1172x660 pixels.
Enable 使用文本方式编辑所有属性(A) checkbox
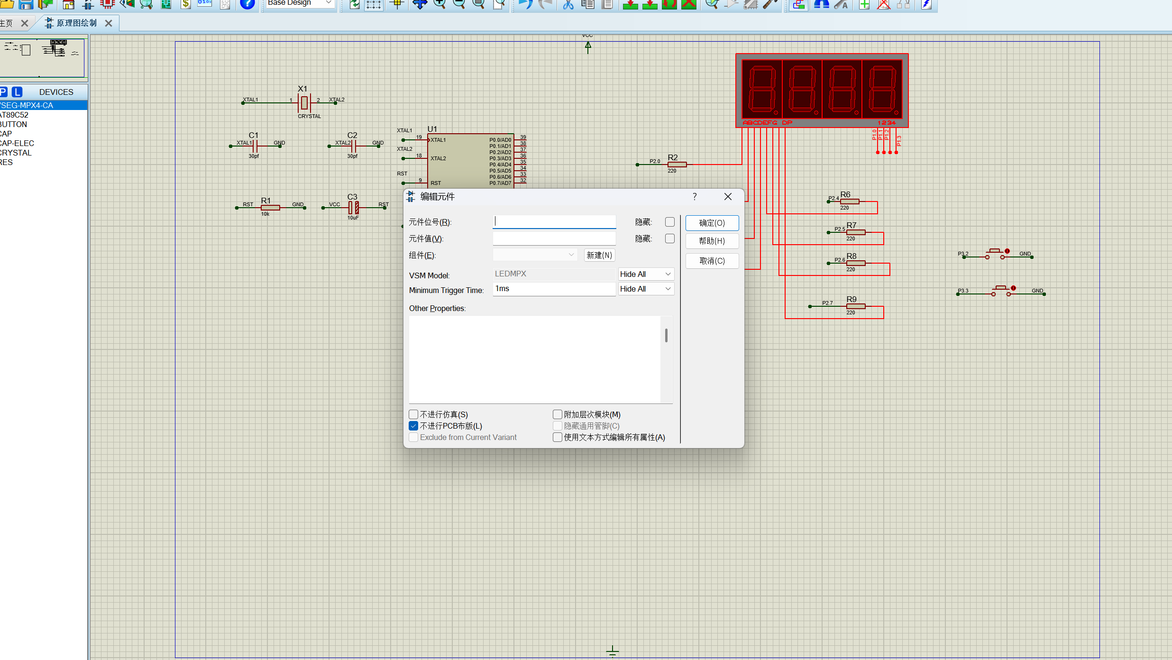click(558, 437)
